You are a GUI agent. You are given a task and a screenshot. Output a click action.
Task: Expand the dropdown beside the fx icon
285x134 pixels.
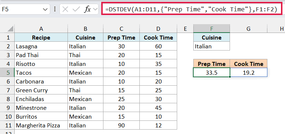tap(95, 10)
